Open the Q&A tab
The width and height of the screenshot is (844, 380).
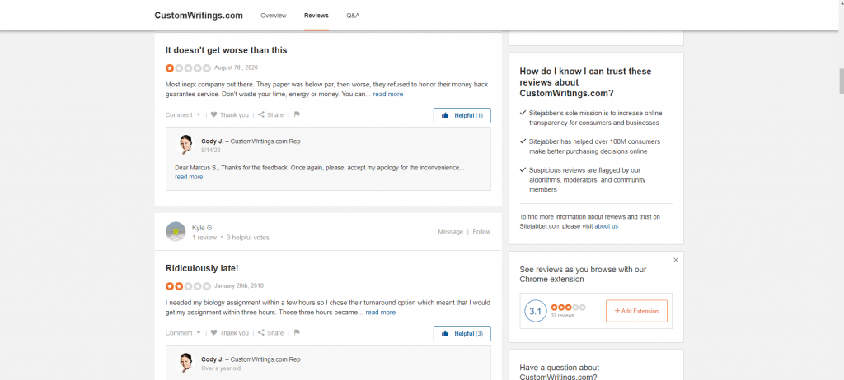(353, 16)
